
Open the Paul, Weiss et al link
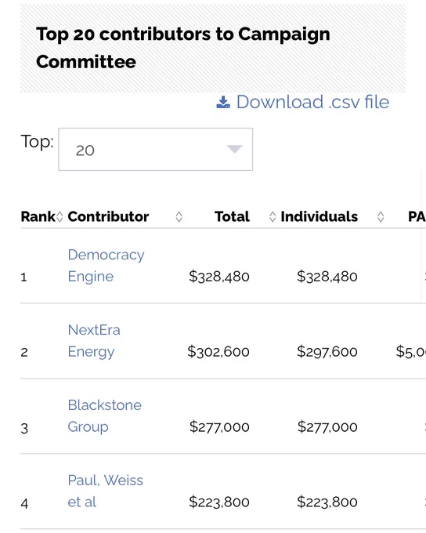tap(105, 491)
